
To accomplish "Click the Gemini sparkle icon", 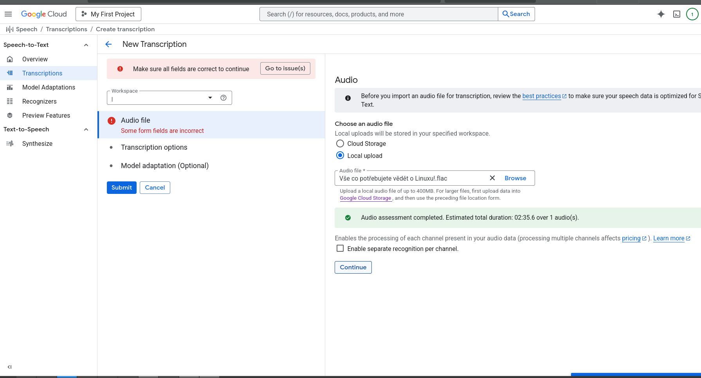I will coord(661,14).
